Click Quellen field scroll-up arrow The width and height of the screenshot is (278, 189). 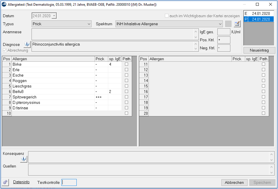[x=271, y=167]
